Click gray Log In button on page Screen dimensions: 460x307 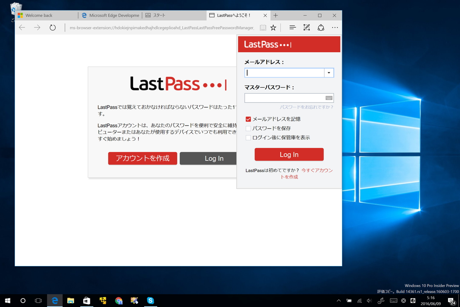pyautogui.click(x=208, y=158)
